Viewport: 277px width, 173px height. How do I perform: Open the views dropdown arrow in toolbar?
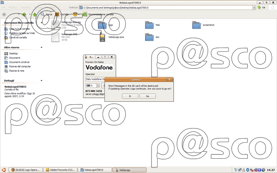point(79,14)
